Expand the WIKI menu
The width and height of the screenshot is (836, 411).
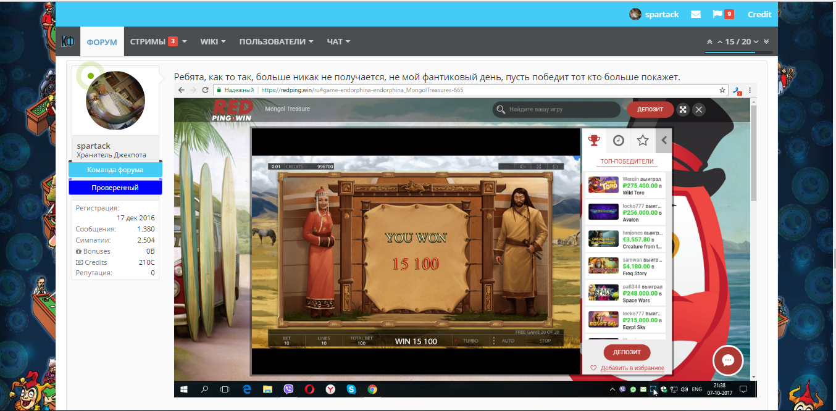[213, 42]
